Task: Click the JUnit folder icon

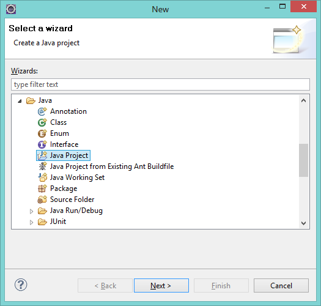Action: [x=42, y=222]
